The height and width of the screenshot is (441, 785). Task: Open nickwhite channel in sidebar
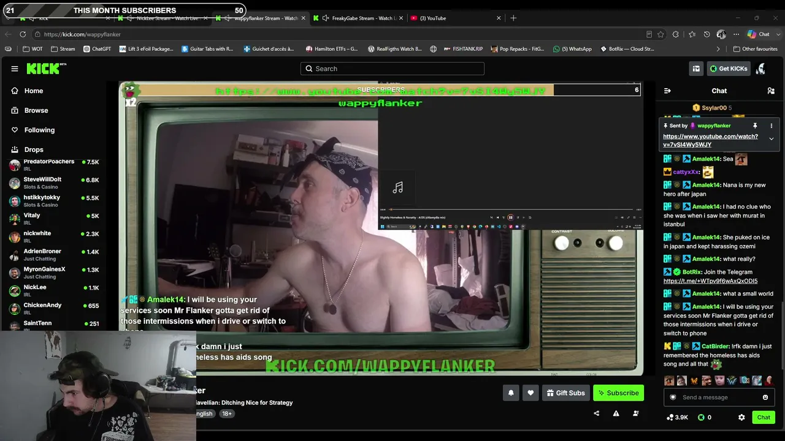(x=54, y=236)
